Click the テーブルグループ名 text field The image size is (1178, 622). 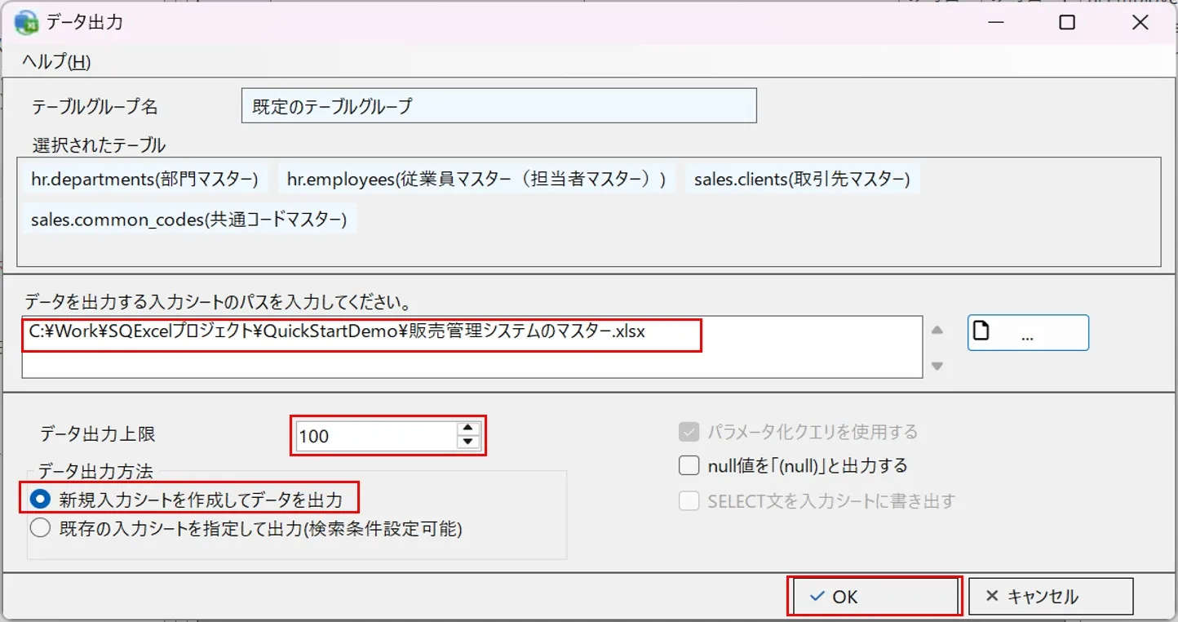click(499, 106)
